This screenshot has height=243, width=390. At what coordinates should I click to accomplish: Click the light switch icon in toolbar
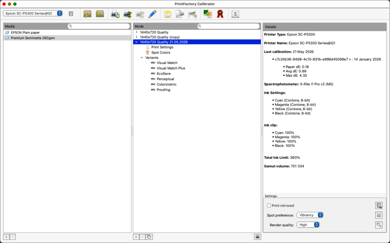pos(235,14)
